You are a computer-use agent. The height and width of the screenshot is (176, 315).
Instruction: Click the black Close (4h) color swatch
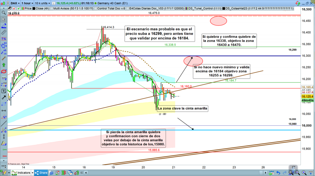pos(34,9)
